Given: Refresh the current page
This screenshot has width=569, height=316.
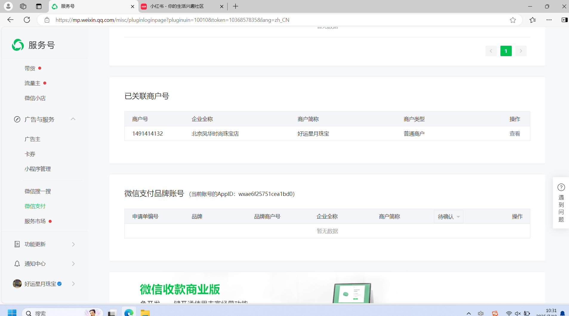Looking at the screenshot, I should click(27, 20).
